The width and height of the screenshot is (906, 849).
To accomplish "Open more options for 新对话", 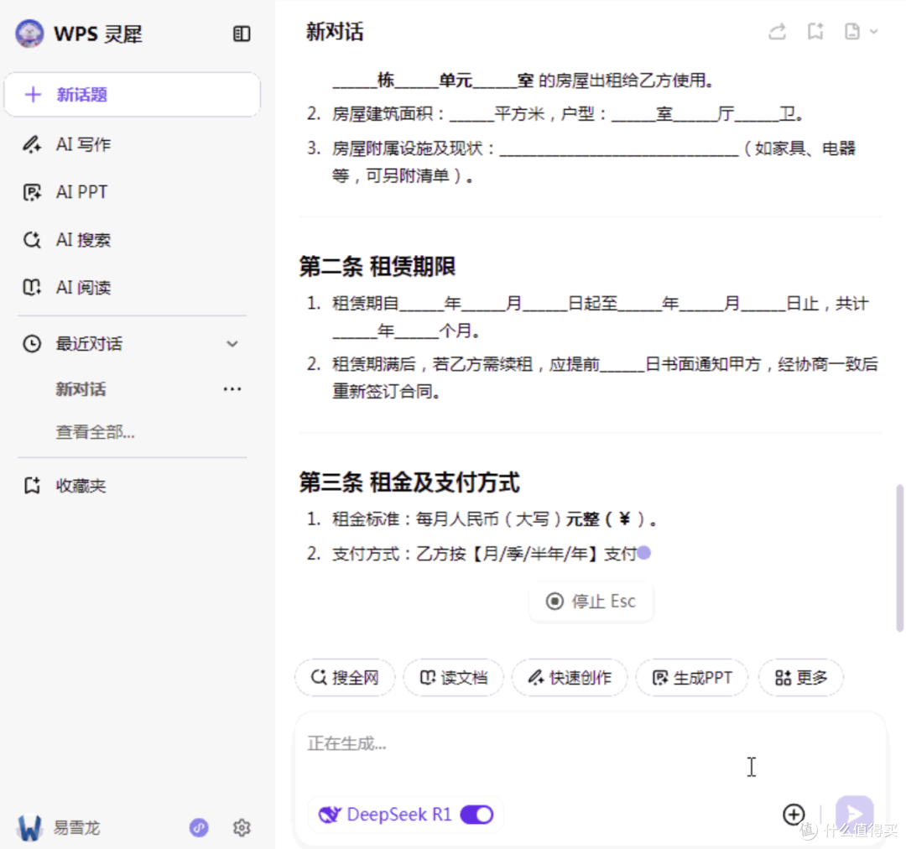I will click(x=232, y=389).
